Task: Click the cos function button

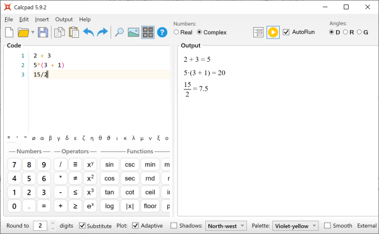Action: 109,178
